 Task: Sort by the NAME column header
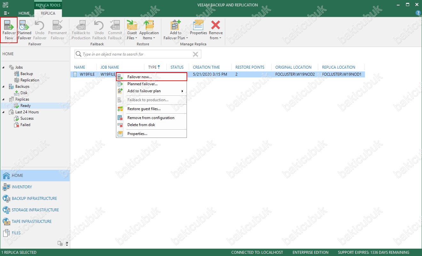click(80, 67)
